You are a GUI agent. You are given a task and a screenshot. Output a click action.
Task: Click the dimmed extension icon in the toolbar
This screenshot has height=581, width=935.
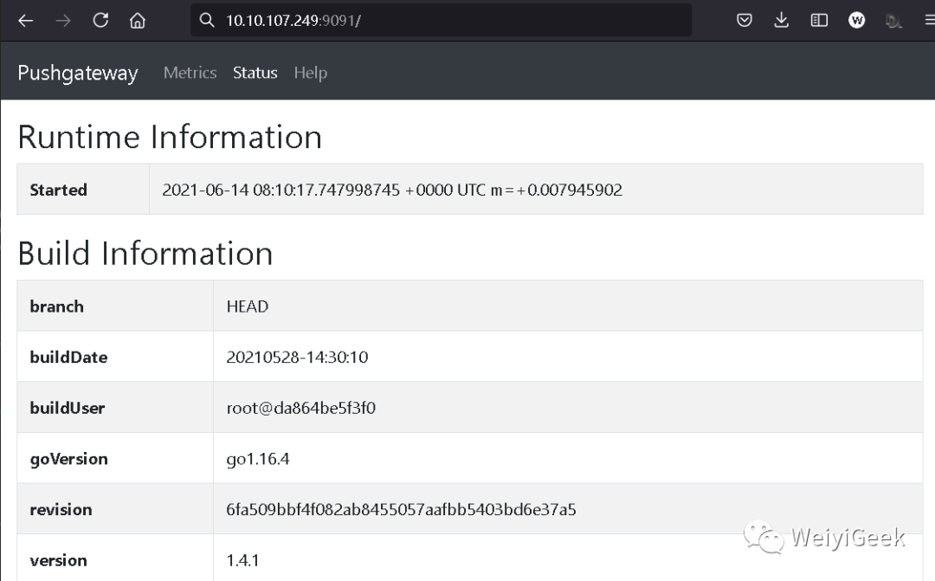(893, 21)
